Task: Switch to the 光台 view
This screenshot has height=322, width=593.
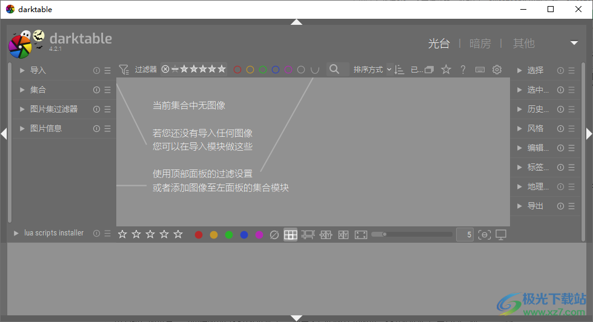Action: point(439,44)
